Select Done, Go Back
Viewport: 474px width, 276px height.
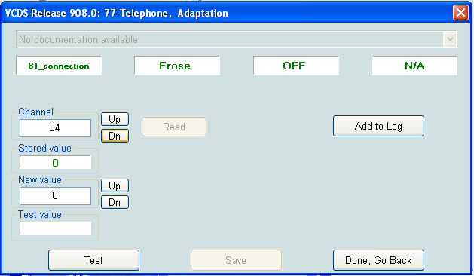coord(378,260)
